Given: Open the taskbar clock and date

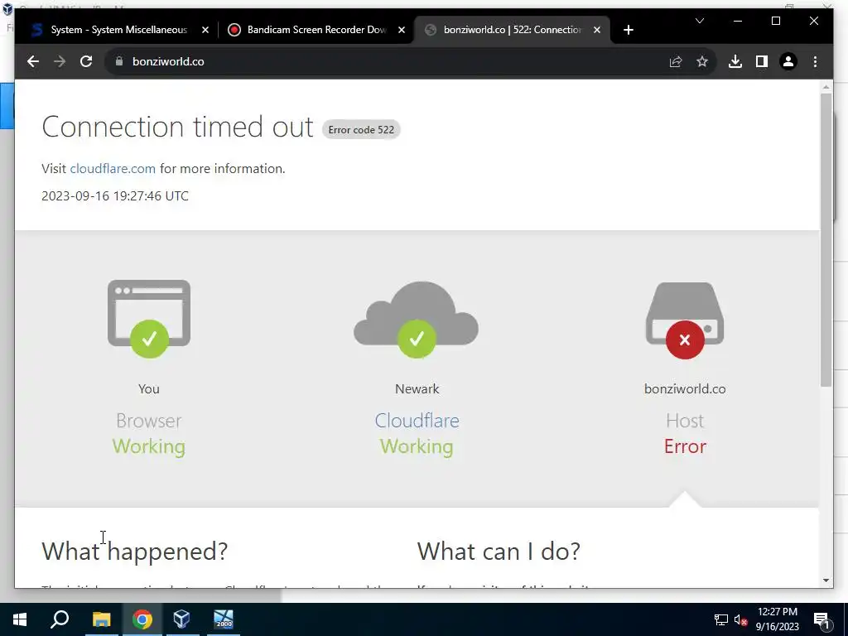Looking at the screenshot, I should 777,619.
